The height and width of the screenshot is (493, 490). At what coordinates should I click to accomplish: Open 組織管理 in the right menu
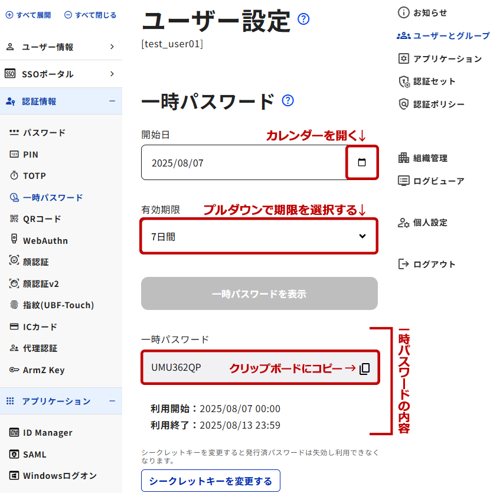(423, 158)
